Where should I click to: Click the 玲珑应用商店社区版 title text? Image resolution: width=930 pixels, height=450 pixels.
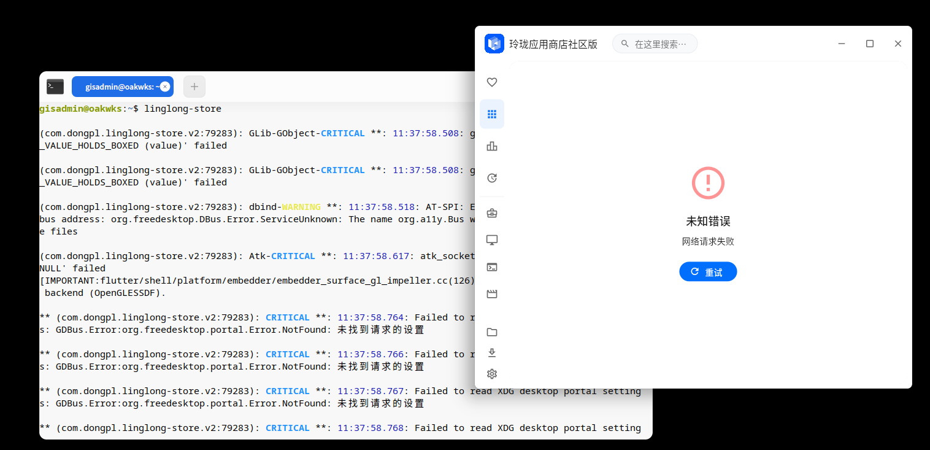point(553,44)
